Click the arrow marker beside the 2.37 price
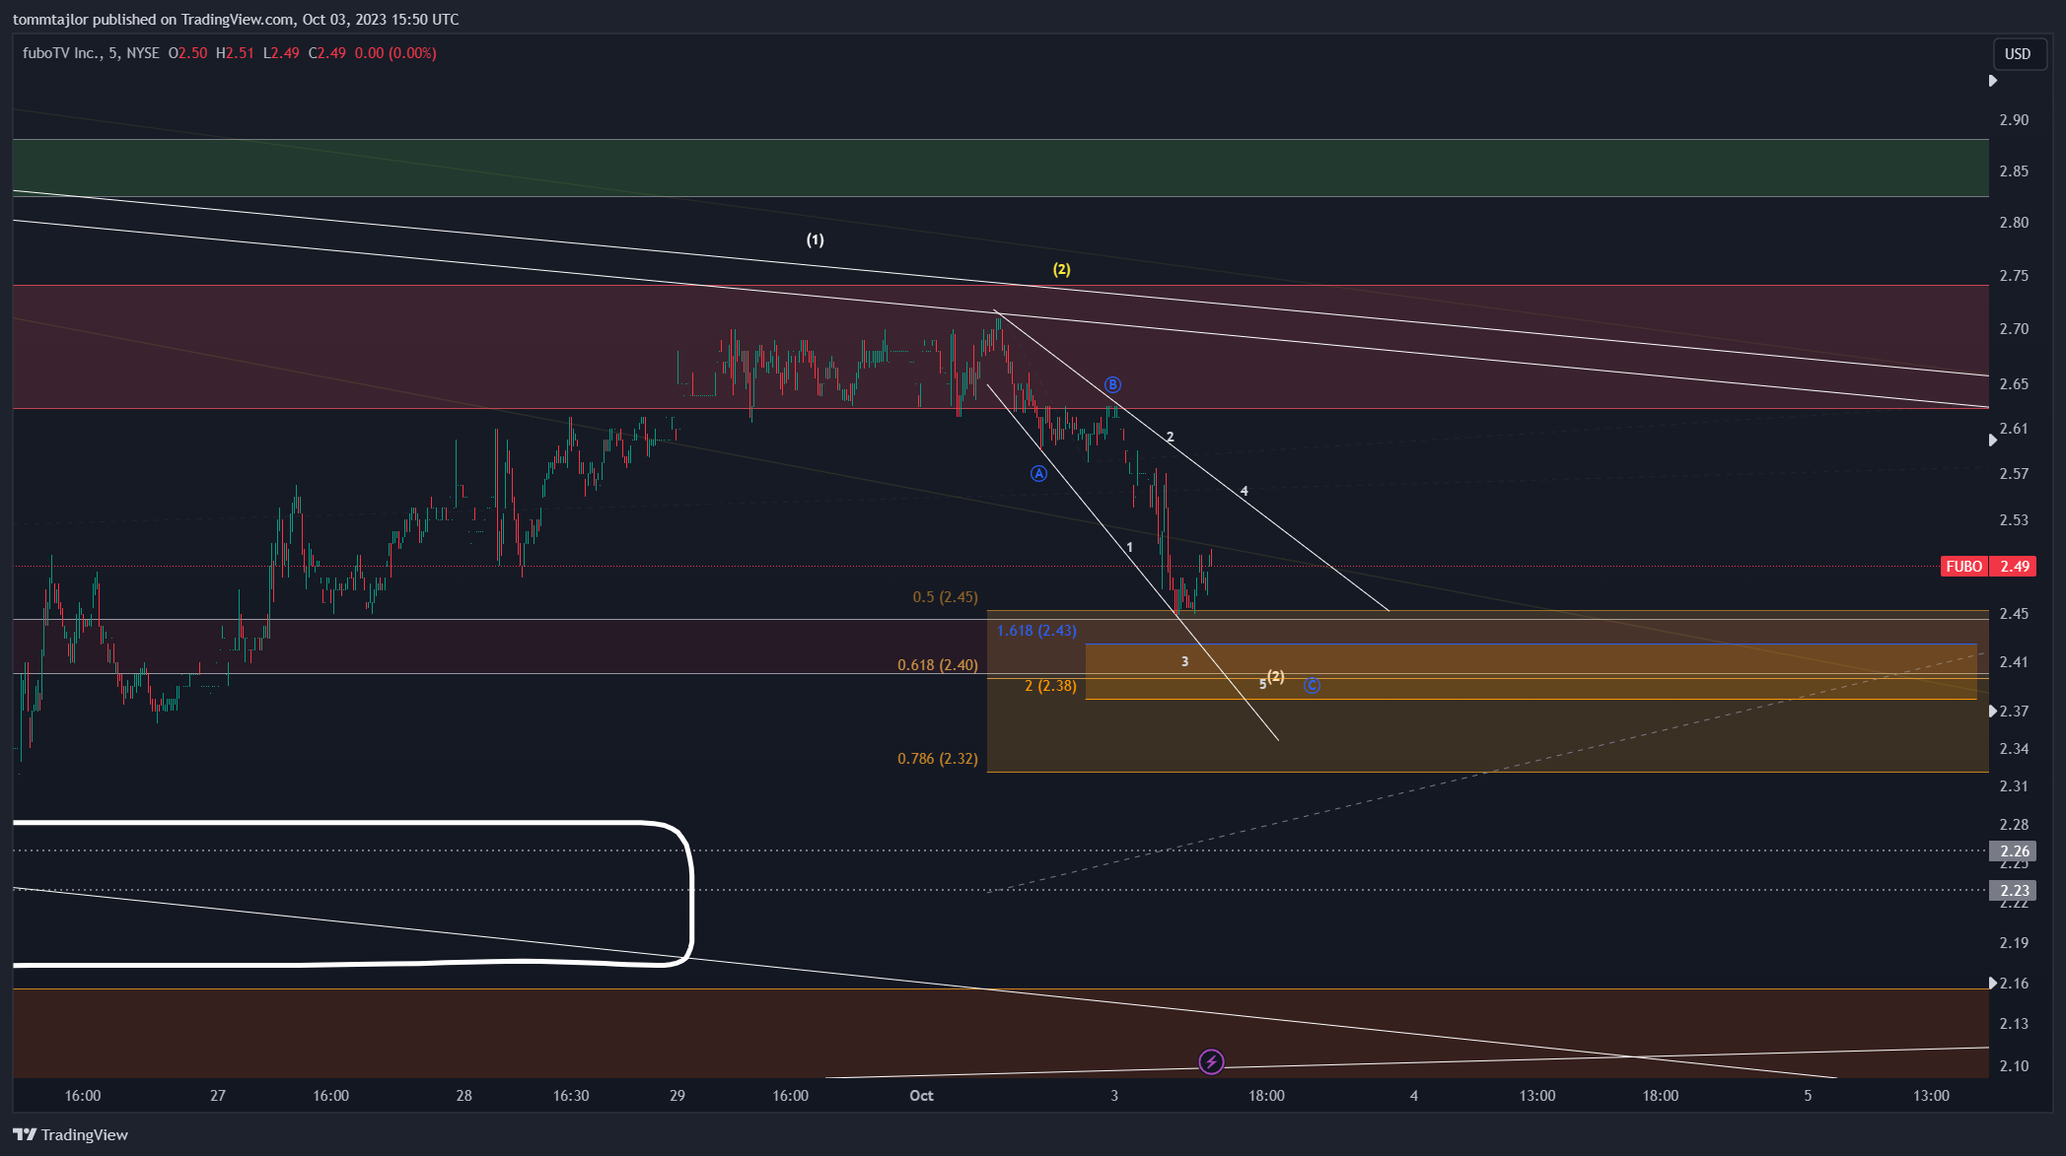Image resolution: width=2066 pixels, height=1156 pixels. [1993, 711]
